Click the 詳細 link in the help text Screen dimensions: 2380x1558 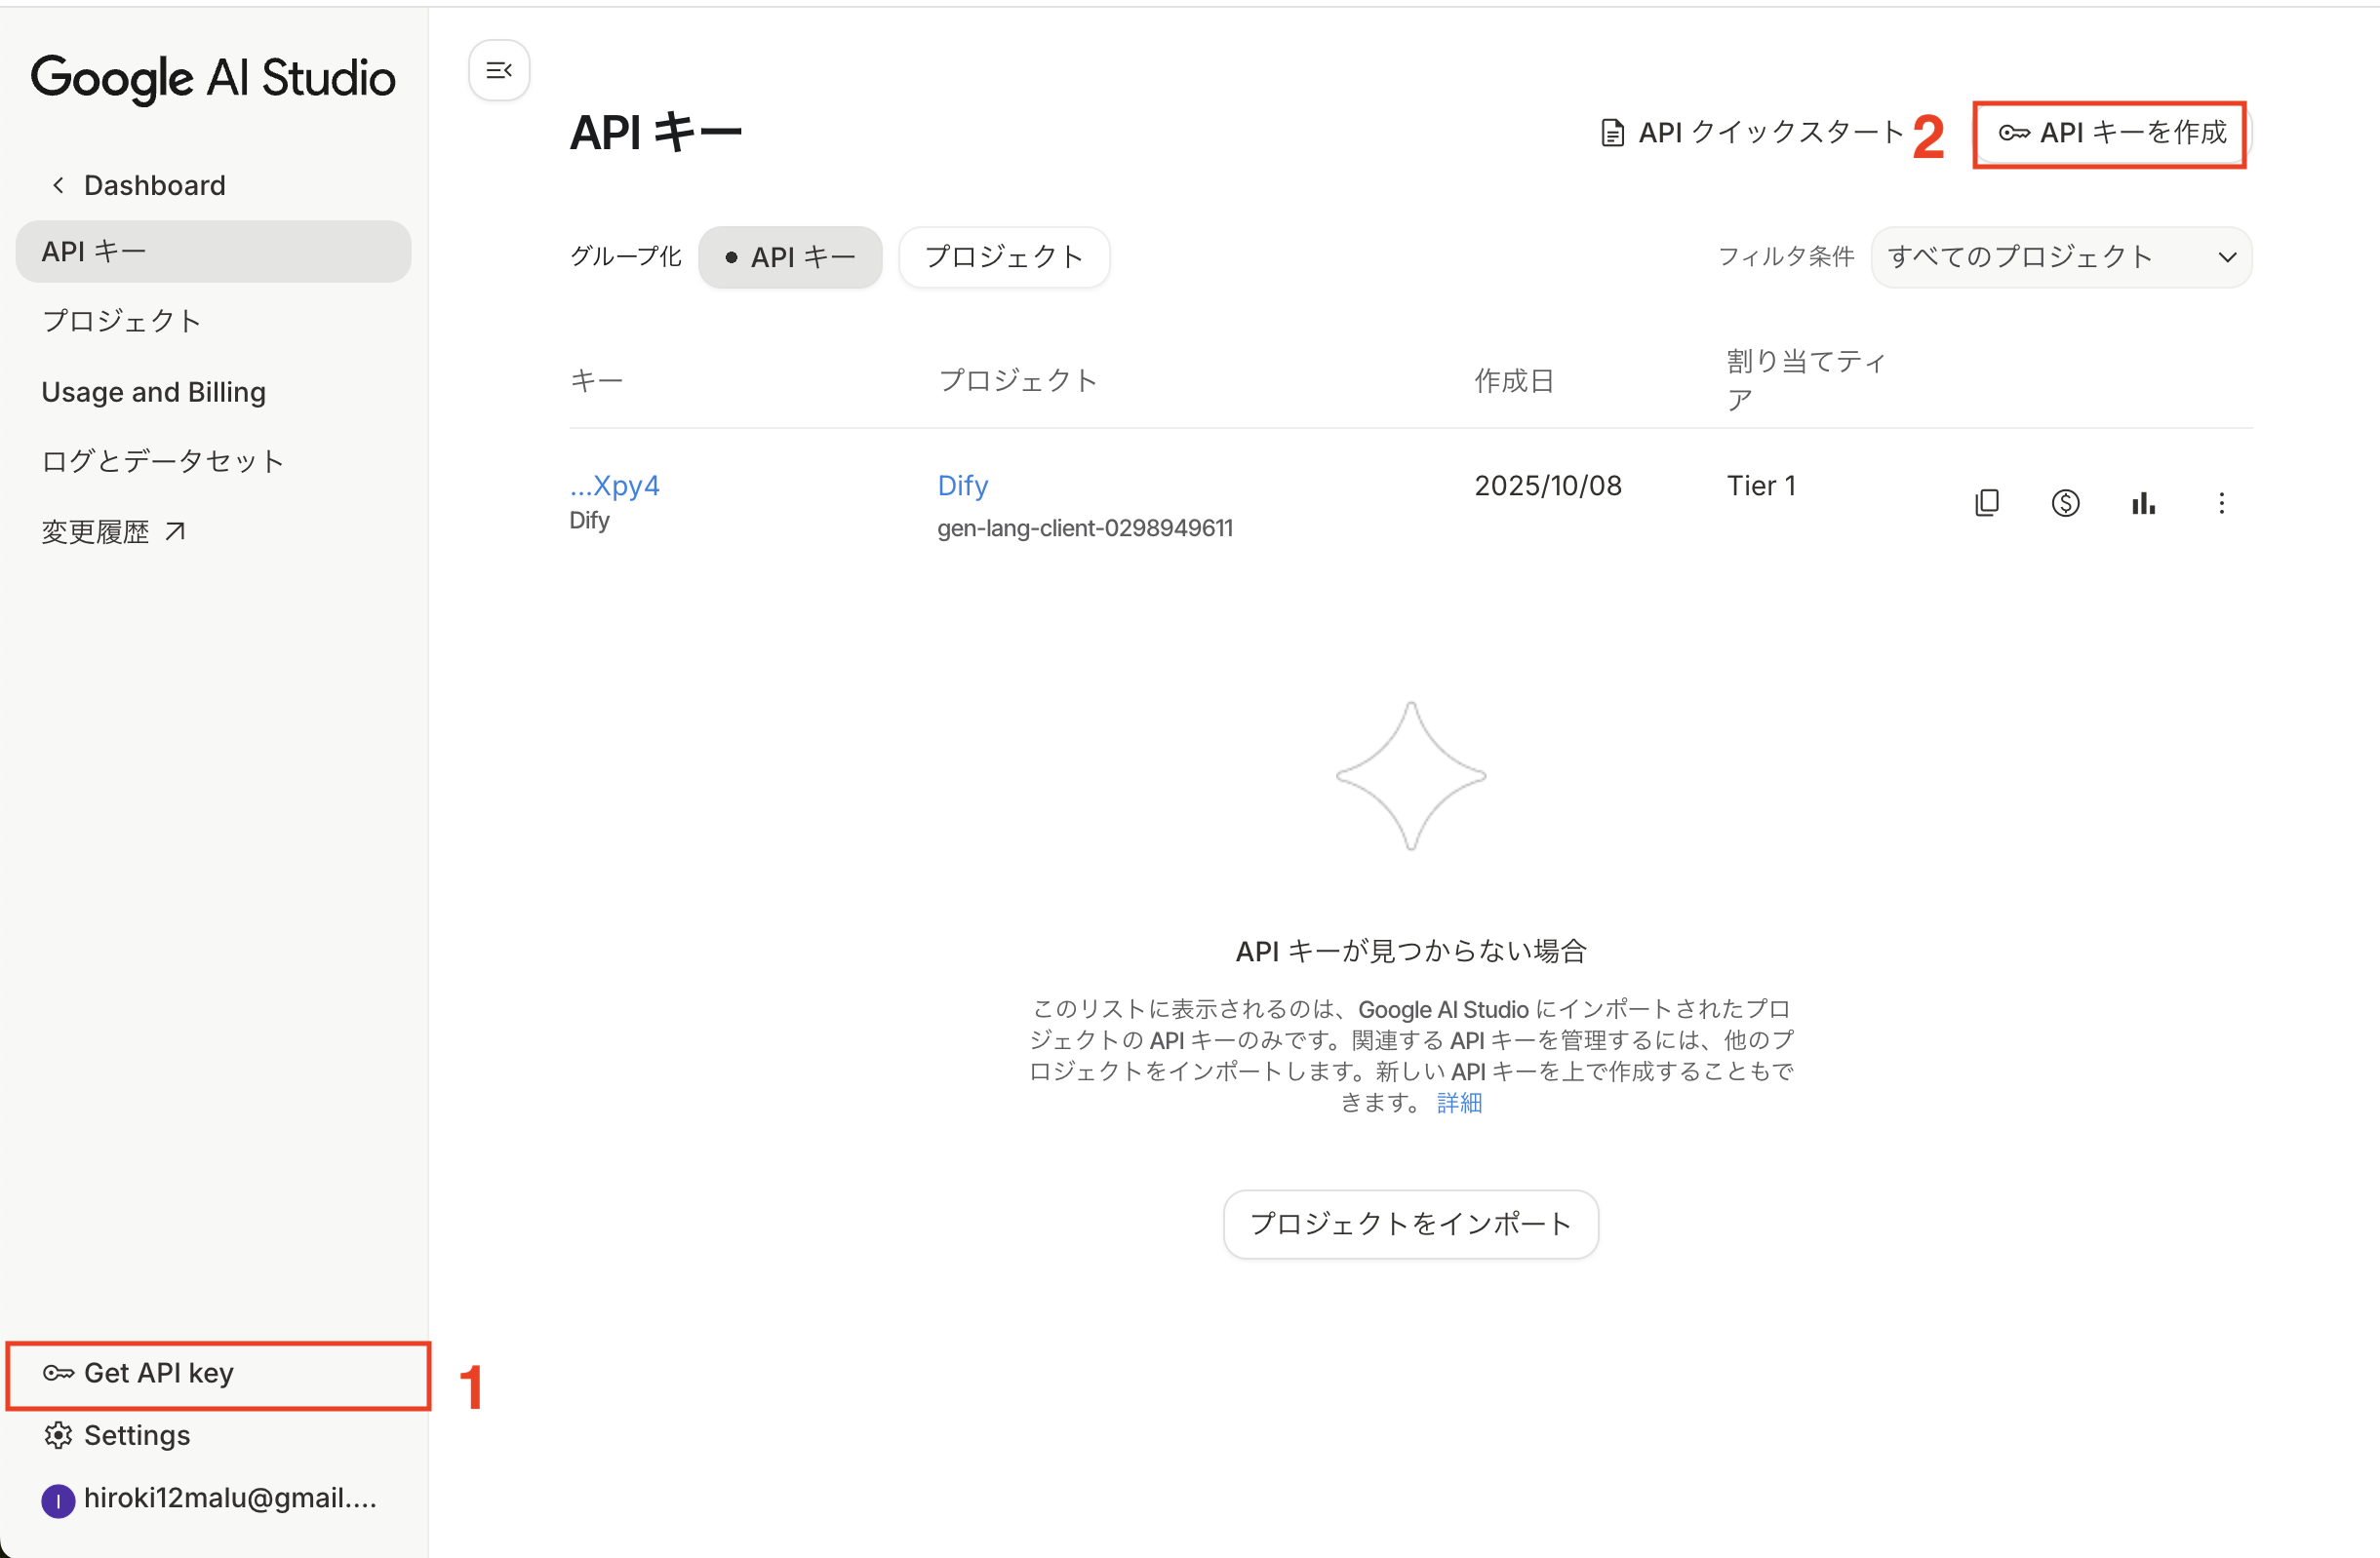coord(1458,1103)
